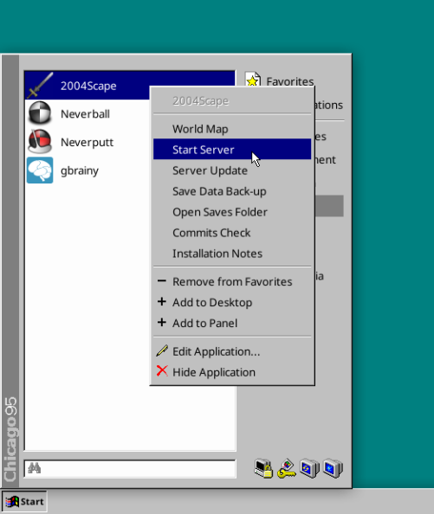Image resolution: width=434 pixels, height=514 pixels.
Task: Click the Start button on taskbar
Action: [x=24, y=501]
